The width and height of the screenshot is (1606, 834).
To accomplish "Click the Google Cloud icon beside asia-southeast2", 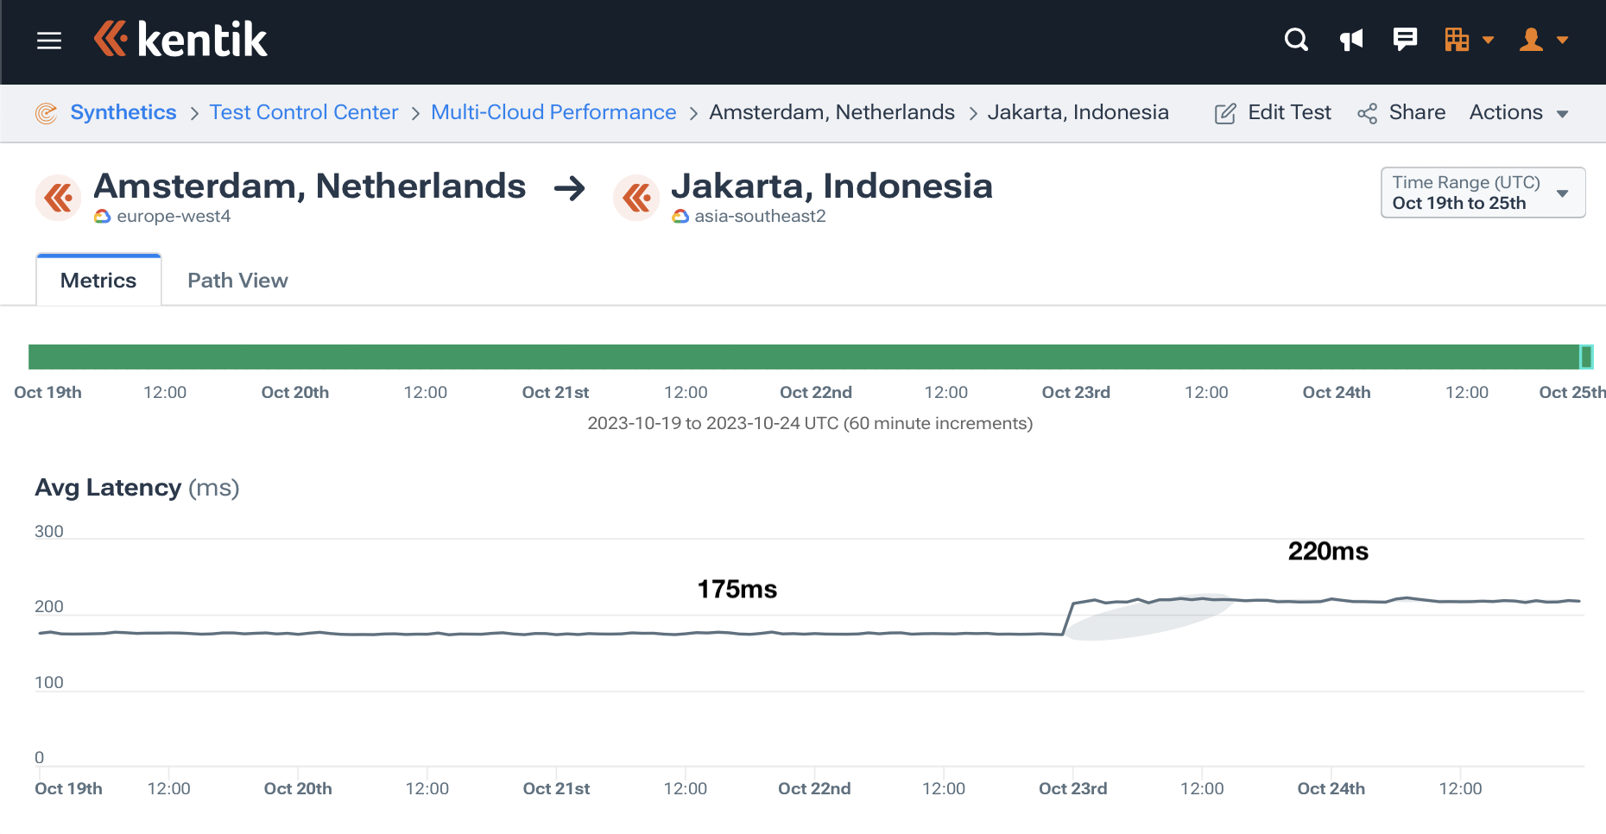I will 680,217.
